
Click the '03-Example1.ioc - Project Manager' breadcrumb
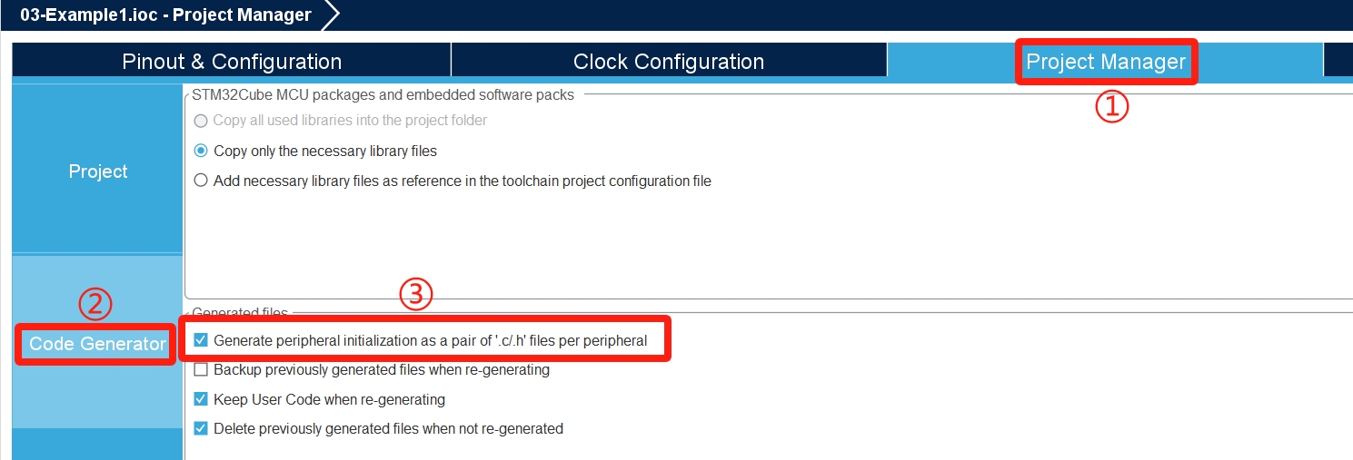(165, 15)
